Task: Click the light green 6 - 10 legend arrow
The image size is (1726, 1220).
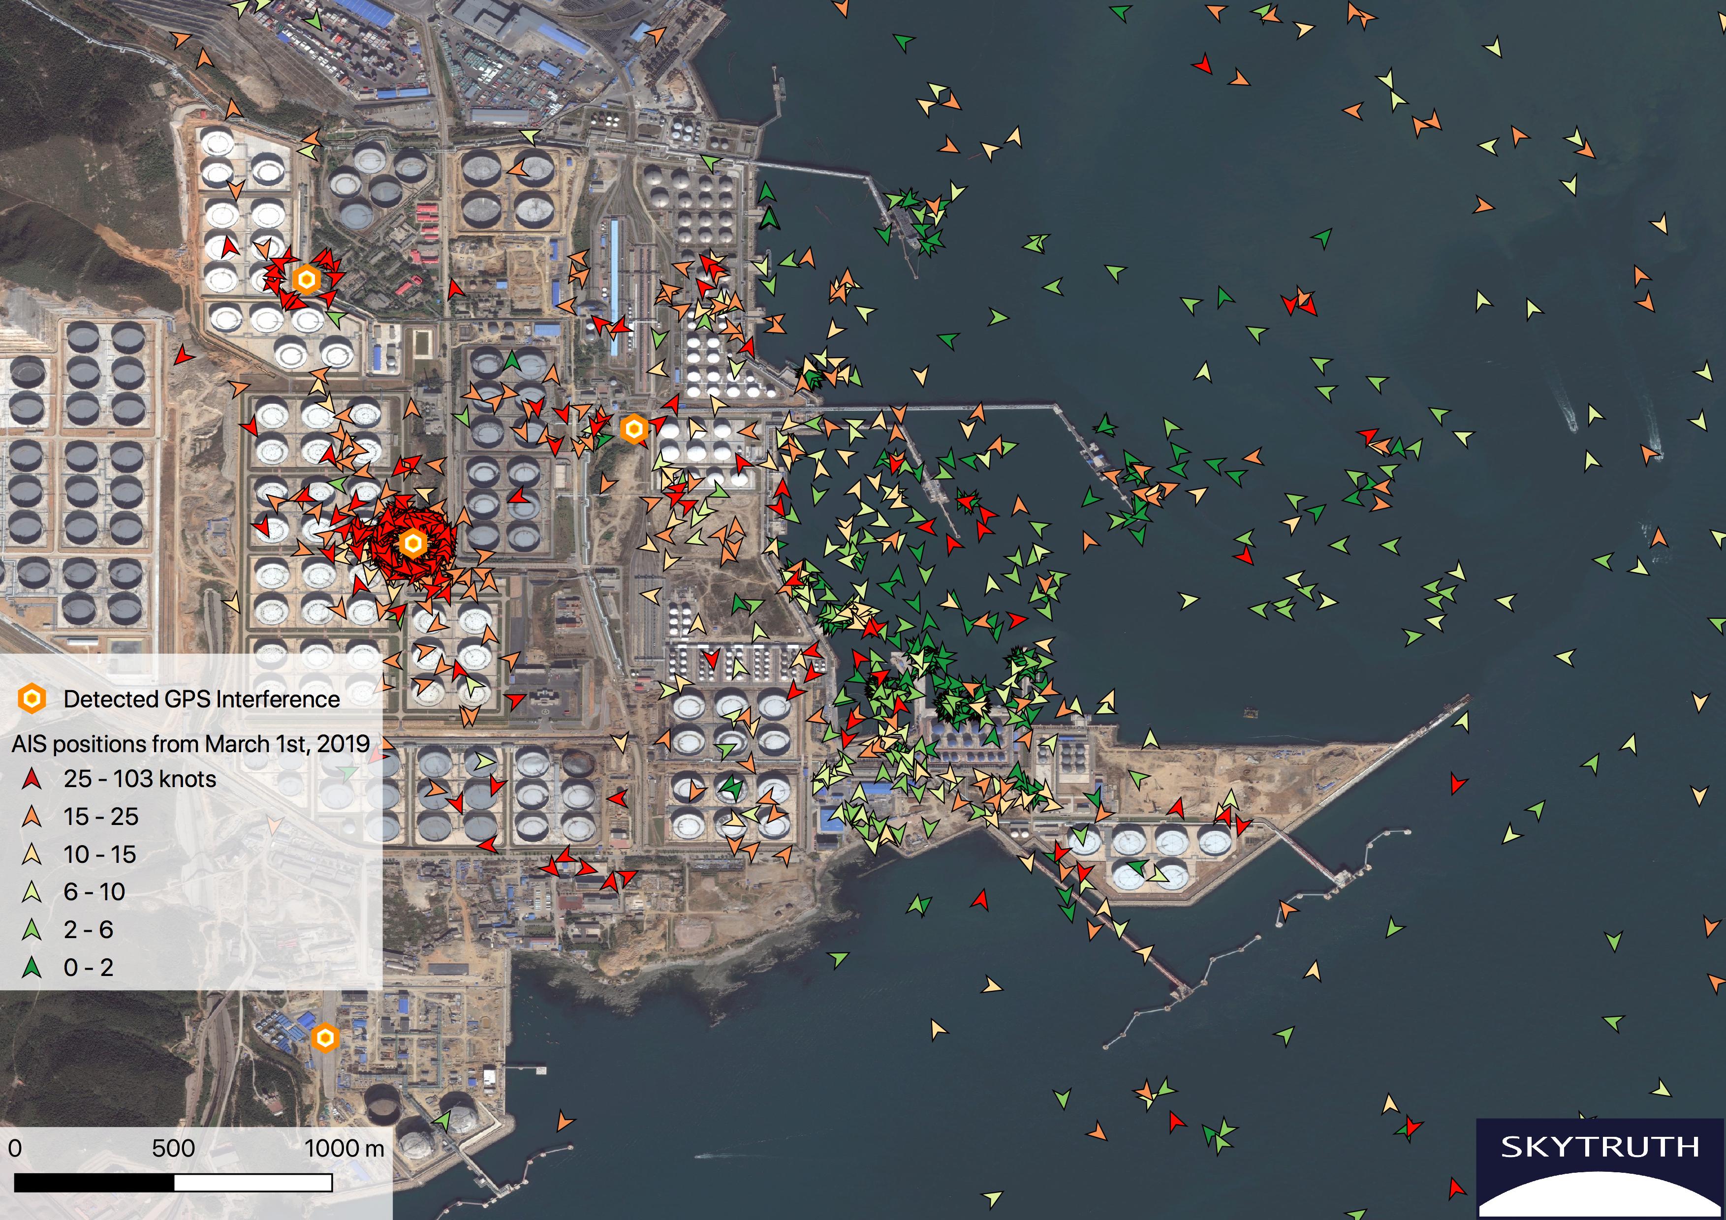Action: click(x=31, y=892)
